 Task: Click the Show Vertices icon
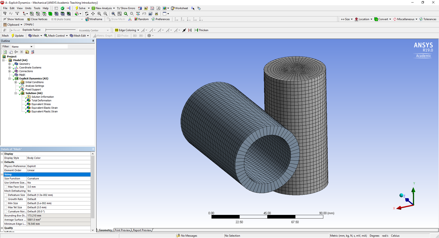(5, 19)
